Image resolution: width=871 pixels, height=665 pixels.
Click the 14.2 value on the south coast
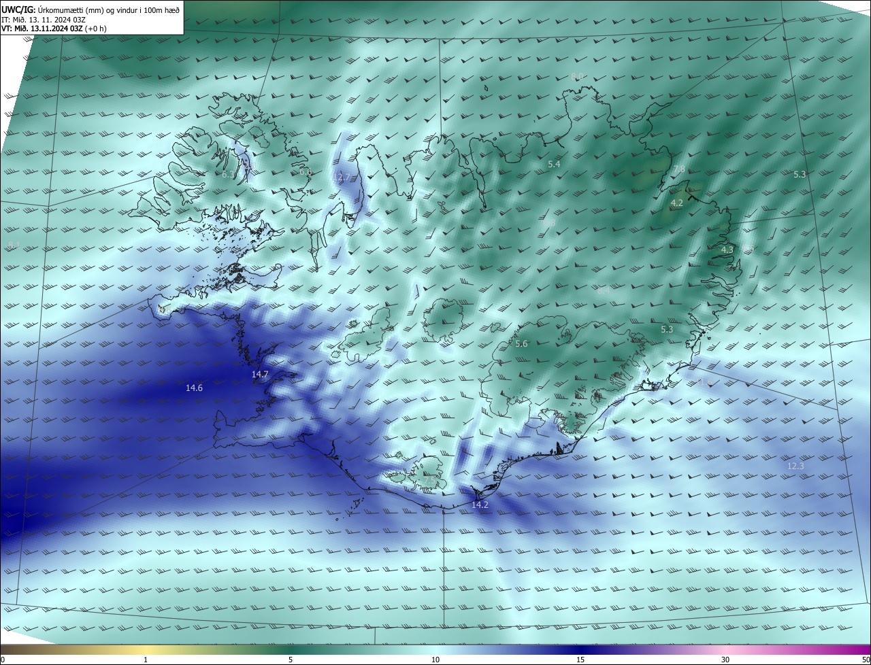(x=480, y=505)
